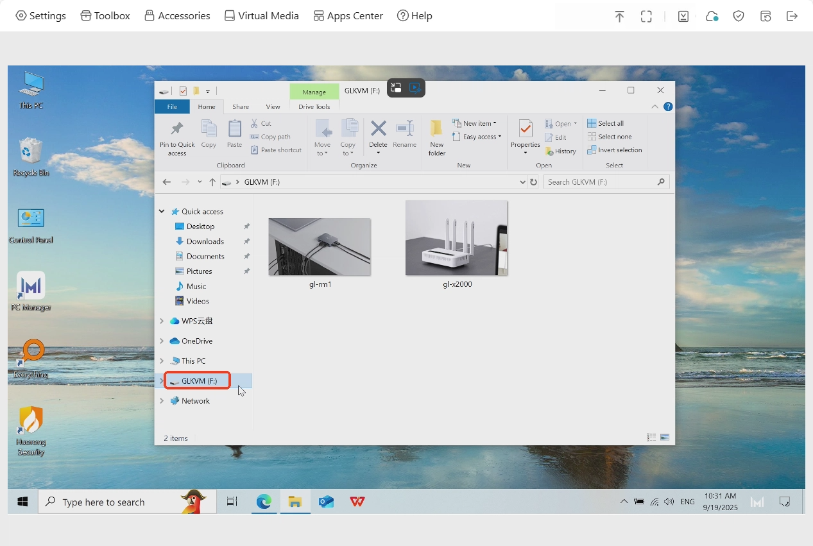This screenshot has height=546, width=813.
Task: Expand the OneDrive tree node
Action: point(162,341)
